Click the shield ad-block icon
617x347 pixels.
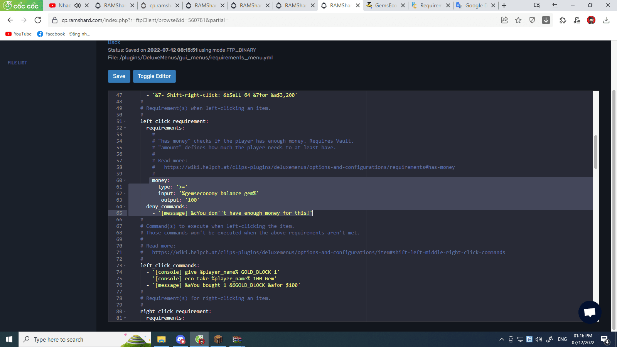(532, 20)
